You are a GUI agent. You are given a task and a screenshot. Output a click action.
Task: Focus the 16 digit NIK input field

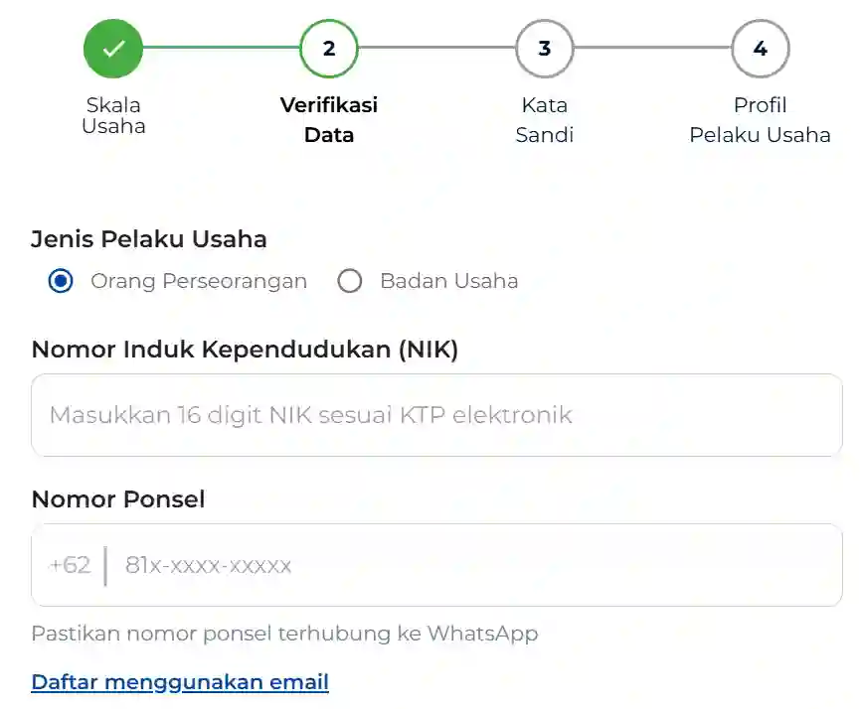(x=436, y=415)
